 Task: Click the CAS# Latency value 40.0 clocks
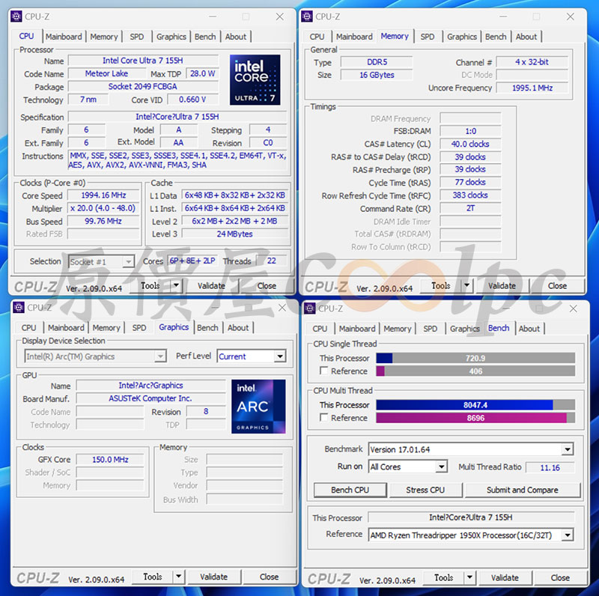point(470,144)
